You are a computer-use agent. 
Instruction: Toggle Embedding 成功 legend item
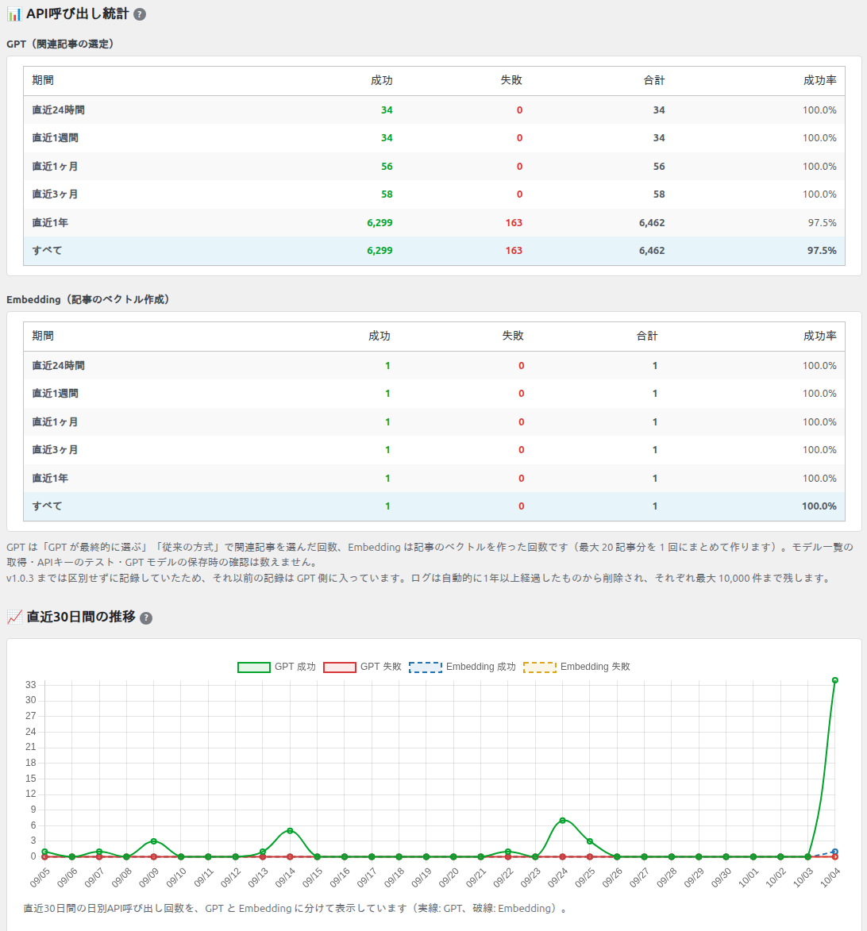[x=462, y=667]
